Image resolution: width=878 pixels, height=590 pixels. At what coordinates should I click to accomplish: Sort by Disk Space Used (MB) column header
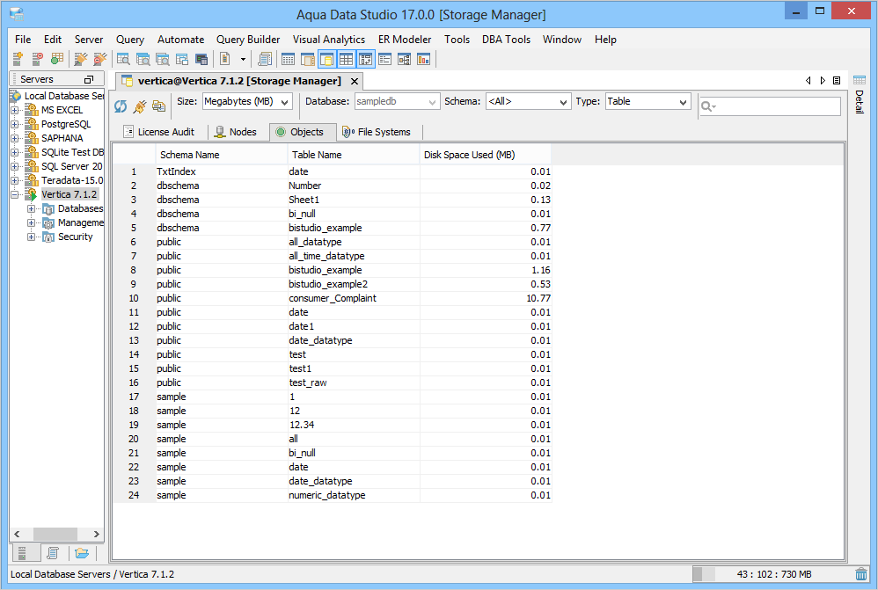486,155
